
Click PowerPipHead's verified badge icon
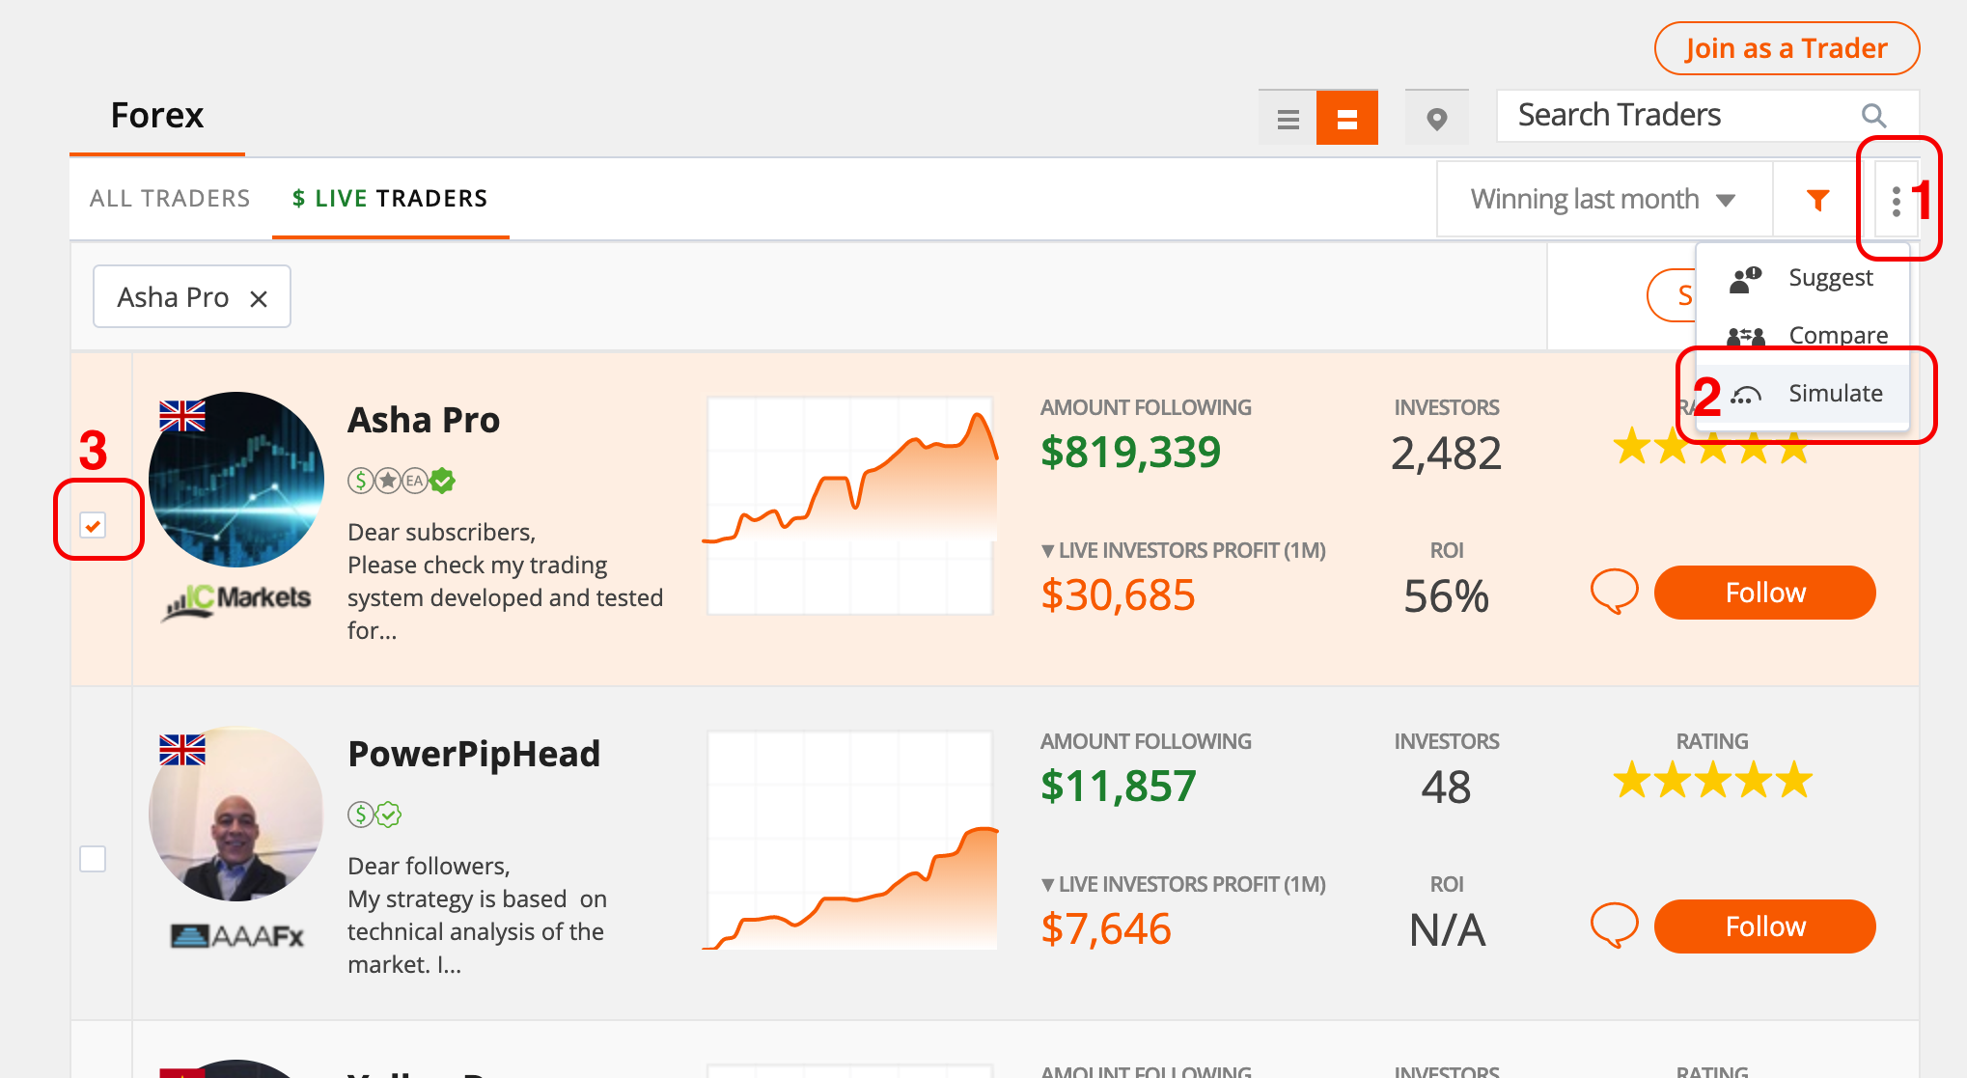pyautogui.click(x=388, y=815)
